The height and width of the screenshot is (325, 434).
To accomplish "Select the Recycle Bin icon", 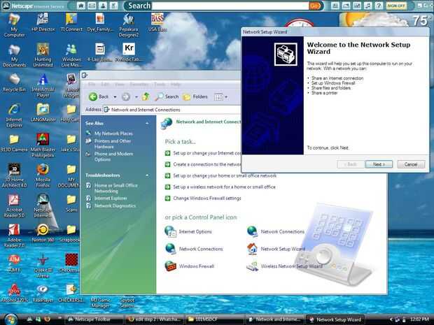I will 14,83.
